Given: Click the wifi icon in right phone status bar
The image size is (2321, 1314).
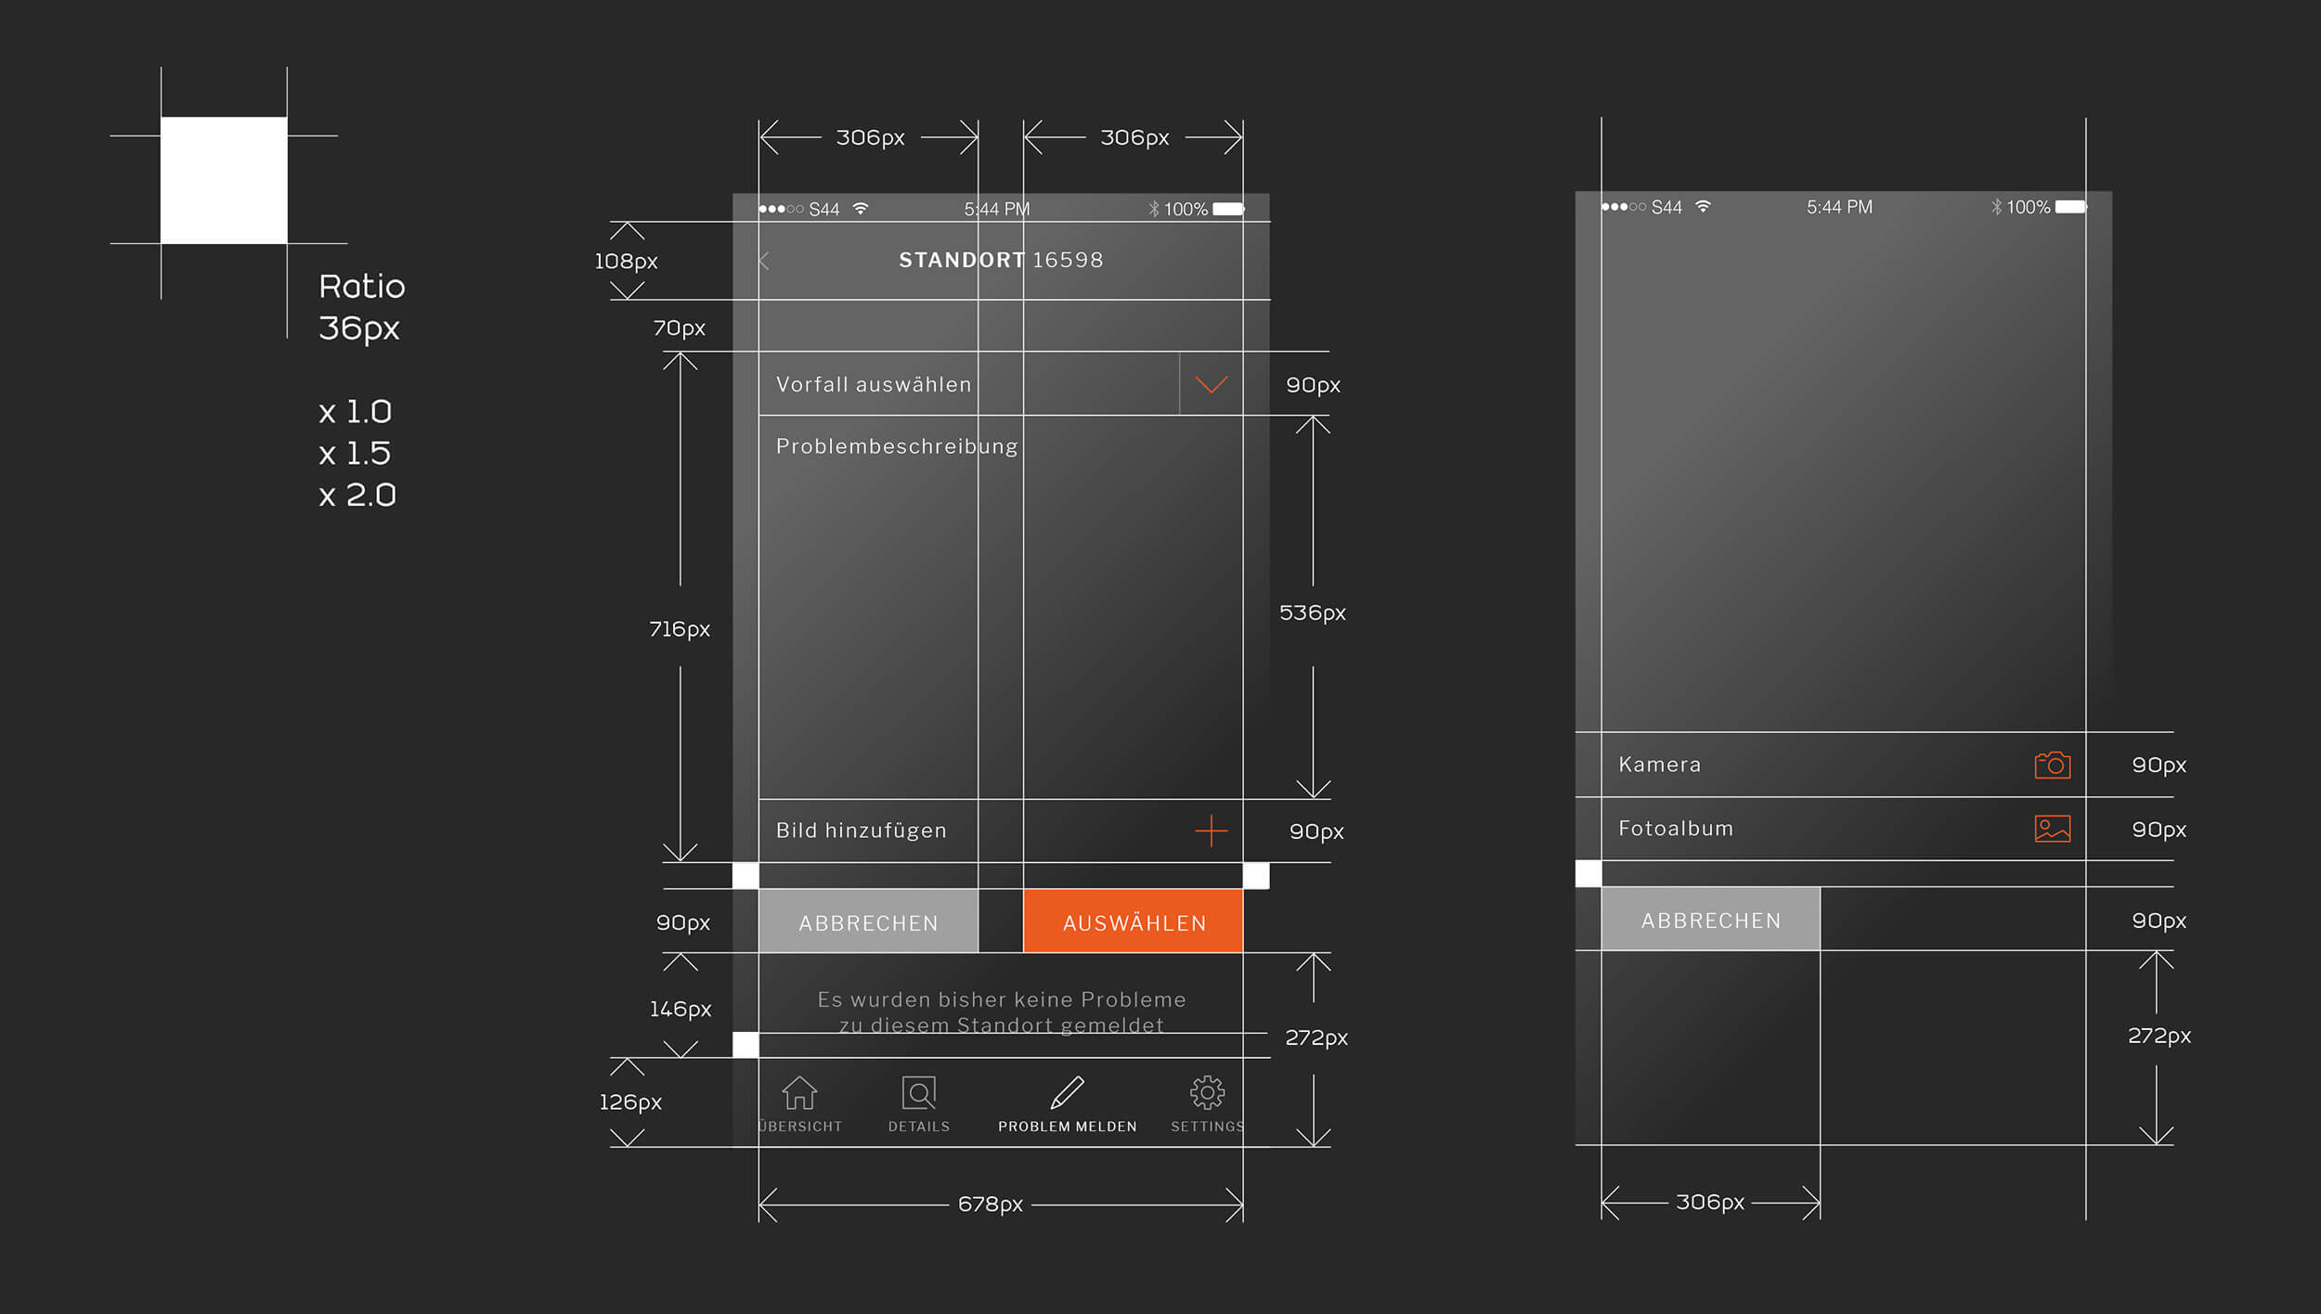Looking at the screenshot, I should [1703, 206].
